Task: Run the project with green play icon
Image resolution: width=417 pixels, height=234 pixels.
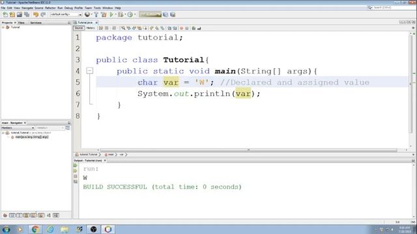Action: pyautogui.click(x=111, y=14)
